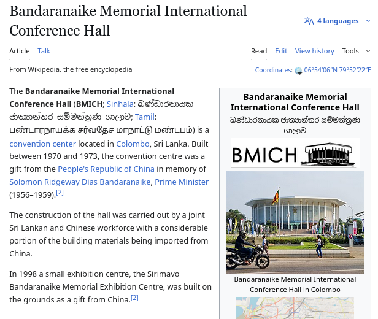This screenshot has height=319, width=378.
Task: Open View history tab
Action: pyautogui.click(x=315, y=51)
